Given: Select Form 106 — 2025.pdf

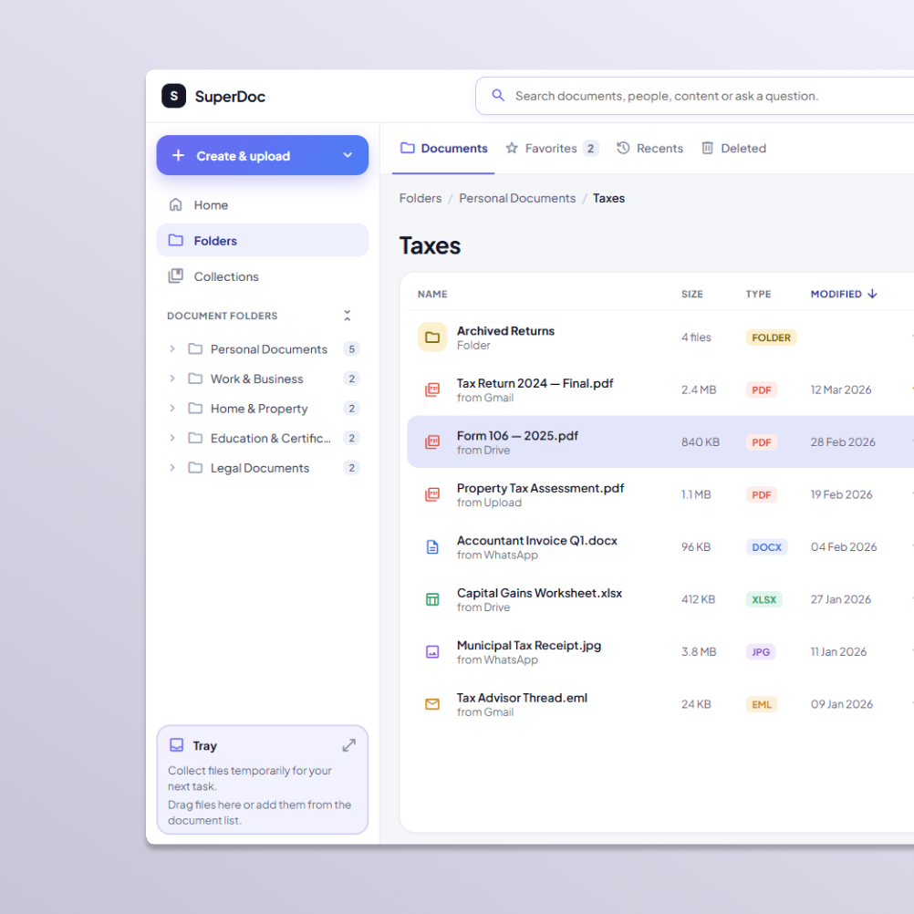Looking at the screenshot, I should click(x=660, y=441).
